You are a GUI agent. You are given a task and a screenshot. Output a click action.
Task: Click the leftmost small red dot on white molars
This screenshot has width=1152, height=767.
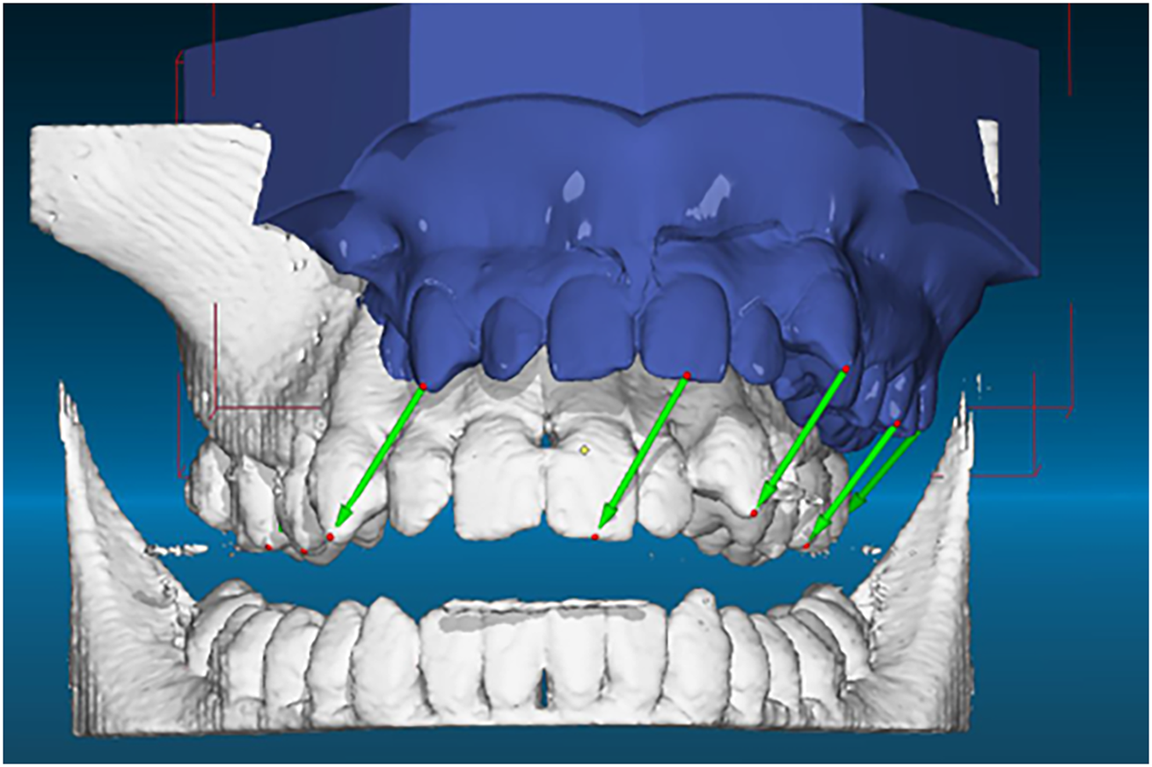coord(269,547)
